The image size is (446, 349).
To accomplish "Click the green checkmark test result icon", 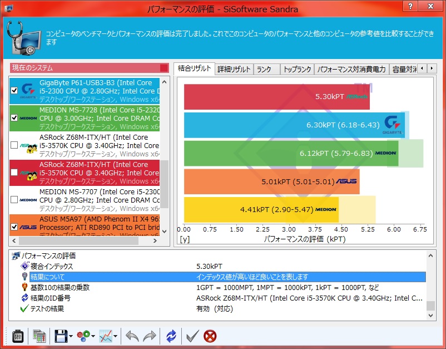I will pyautogui.click(x=24, y=308).
